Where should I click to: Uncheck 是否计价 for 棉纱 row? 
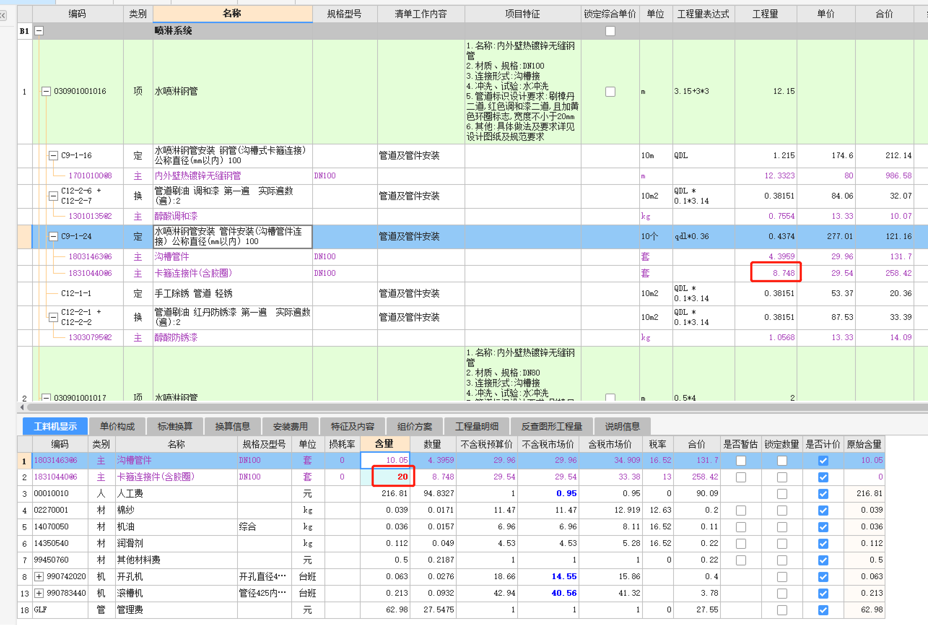[x=823, y=510]
